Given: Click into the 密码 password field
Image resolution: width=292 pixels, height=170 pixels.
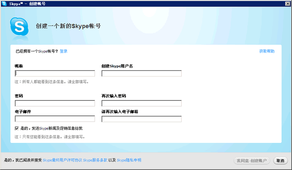Looking at the screenshot, I should pyautogui.click(x=55, y=103).
